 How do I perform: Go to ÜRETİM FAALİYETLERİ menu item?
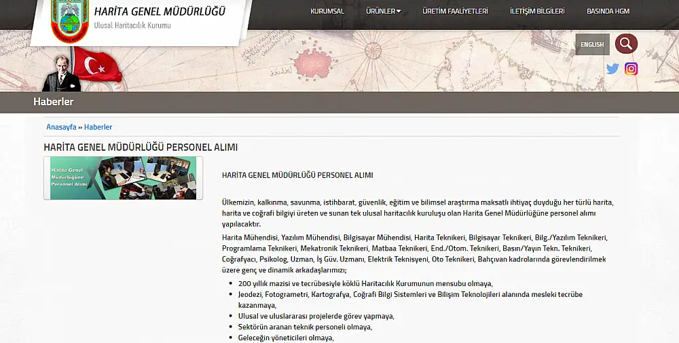455,12
